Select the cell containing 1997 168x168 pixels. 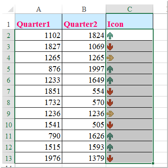tap(84, 68)
